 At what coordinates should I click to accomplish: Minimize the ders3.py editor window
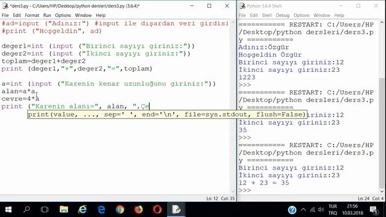click(192, 5)
